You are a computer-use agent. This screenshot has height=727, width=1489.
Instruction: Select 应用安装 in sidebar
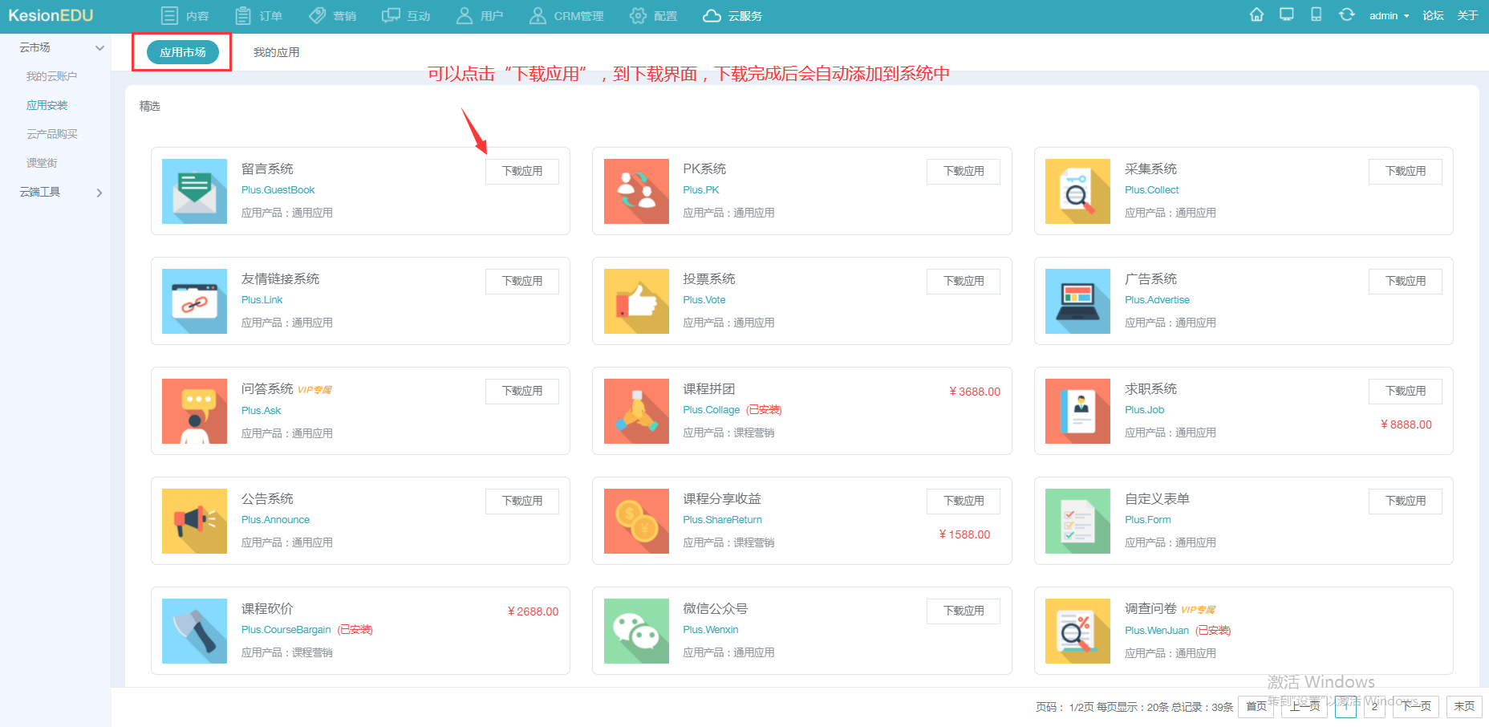[x=47, y=106]
